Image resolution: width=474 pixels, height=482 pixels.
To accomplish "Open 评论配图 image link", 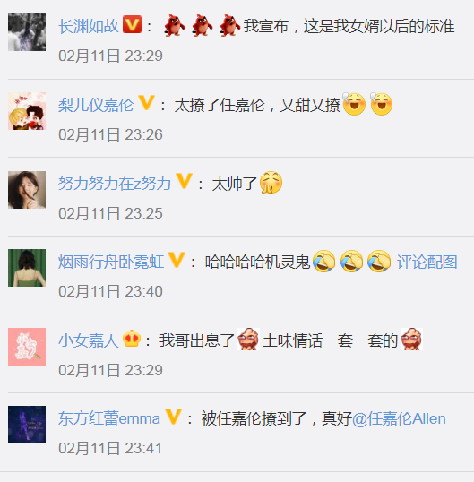I will (x=427, y=263).
